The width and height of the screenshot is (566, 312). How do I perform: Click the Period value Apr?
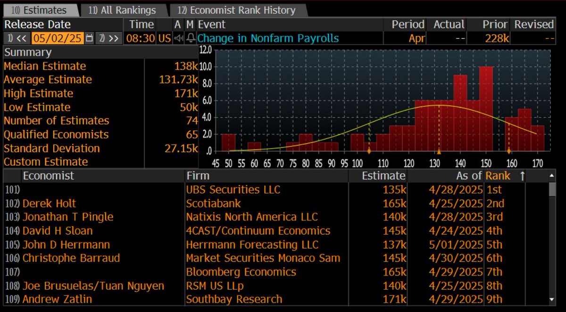point(417,38)
